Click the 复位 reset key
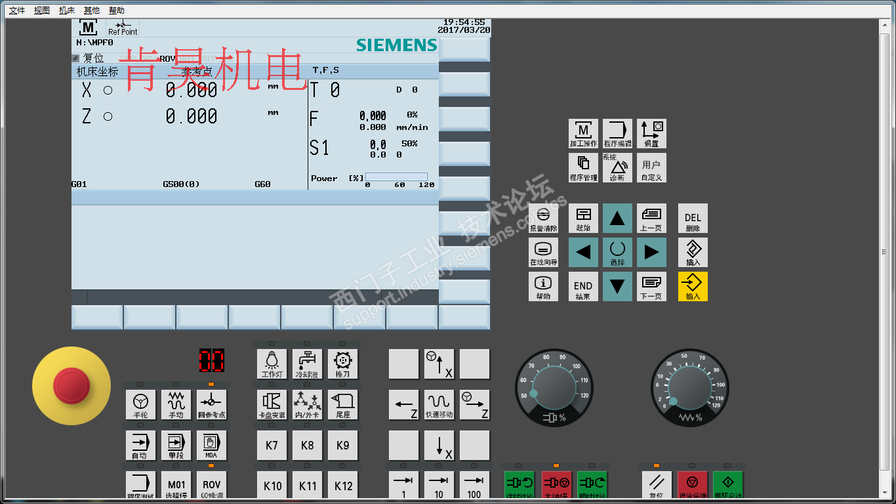The image size is (896, 504). pos(657,485)
